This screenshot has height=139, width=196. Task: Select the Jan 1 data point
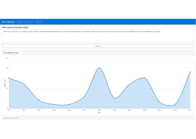tap(9, 78)
